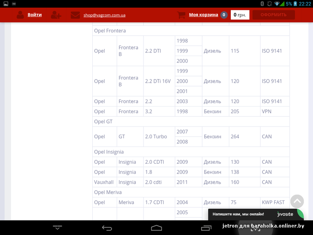Click the year 2008 cell for Opel GT
Screen dimensions: 313x235
(189, 142)
